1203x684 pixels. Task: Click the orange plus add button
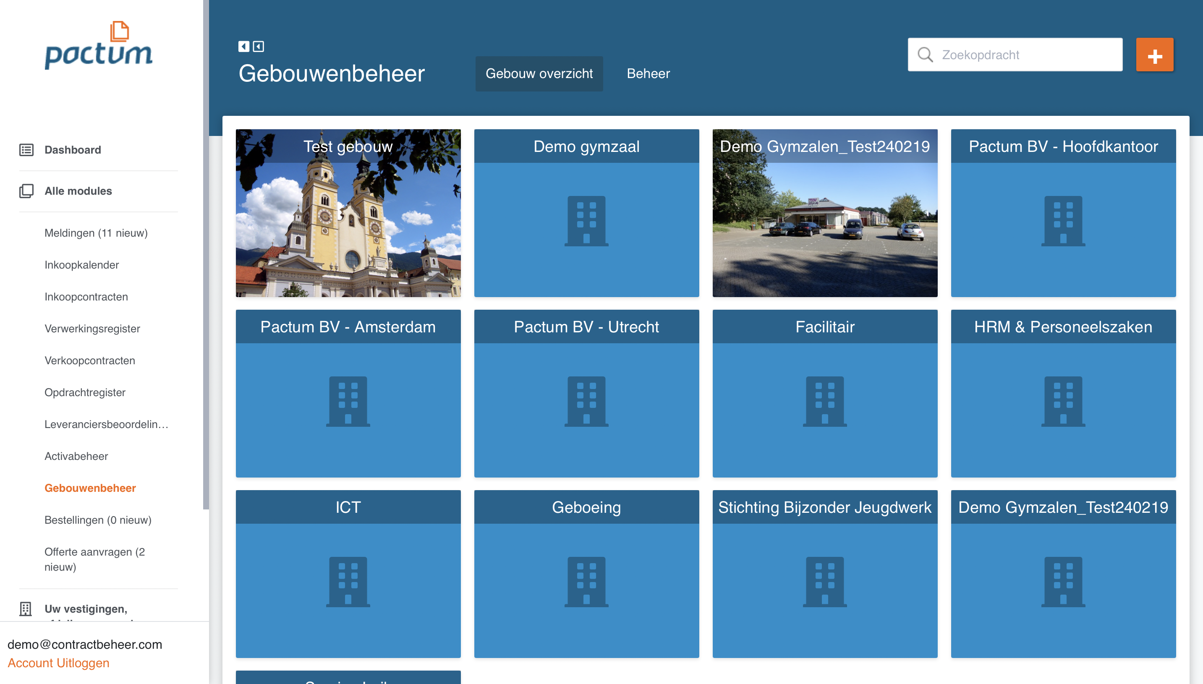click(x=1154, y=55)
